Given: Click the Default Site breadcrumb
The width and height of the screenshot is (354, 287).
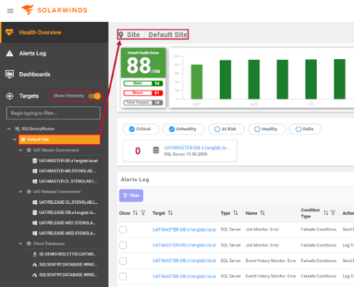Looking at the screenshot, I should tap(167, 35).
